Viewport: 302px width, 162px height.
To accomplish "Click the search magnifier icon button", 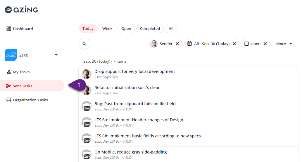I will (84, 44).
